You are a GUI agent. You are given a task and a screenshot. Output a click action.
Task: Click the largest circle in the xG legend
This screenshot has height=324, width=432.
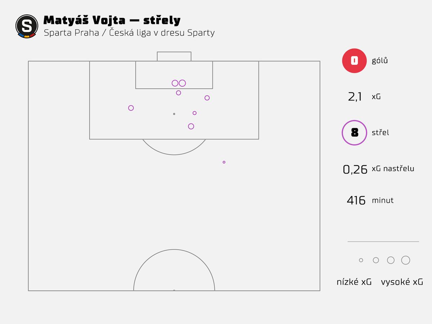pos(406,260)
